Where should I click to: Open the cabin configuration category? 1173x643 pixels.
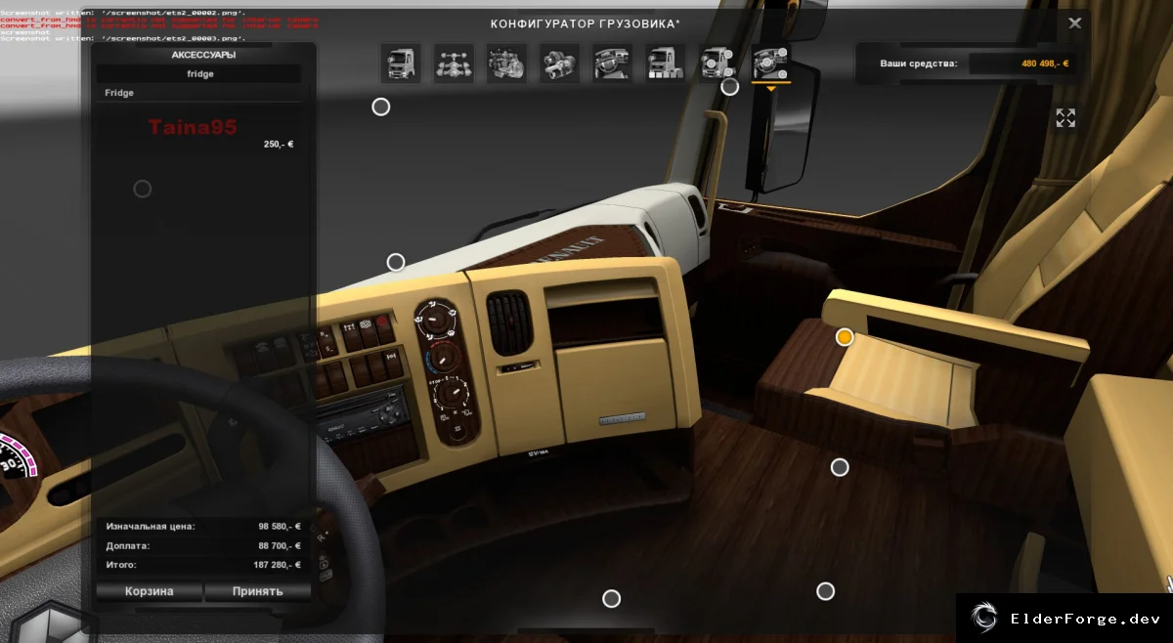[x=401, y=64]
